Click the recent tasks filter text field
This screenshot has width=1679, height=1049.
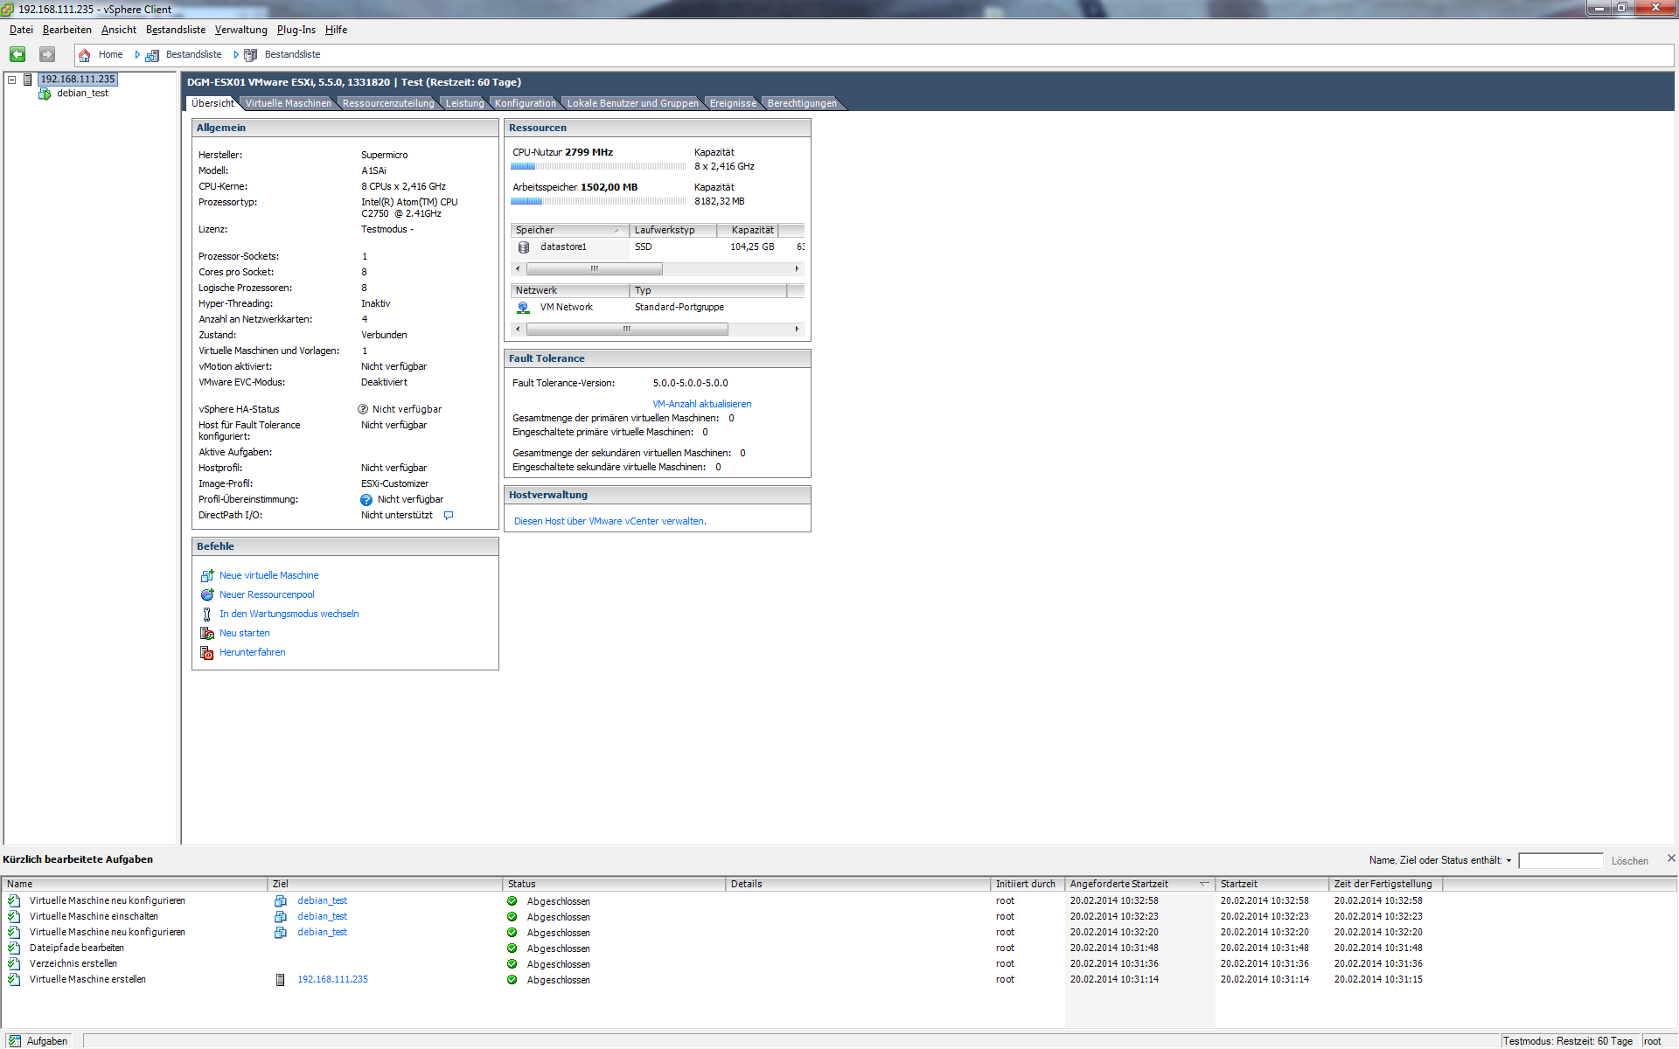1560,861
